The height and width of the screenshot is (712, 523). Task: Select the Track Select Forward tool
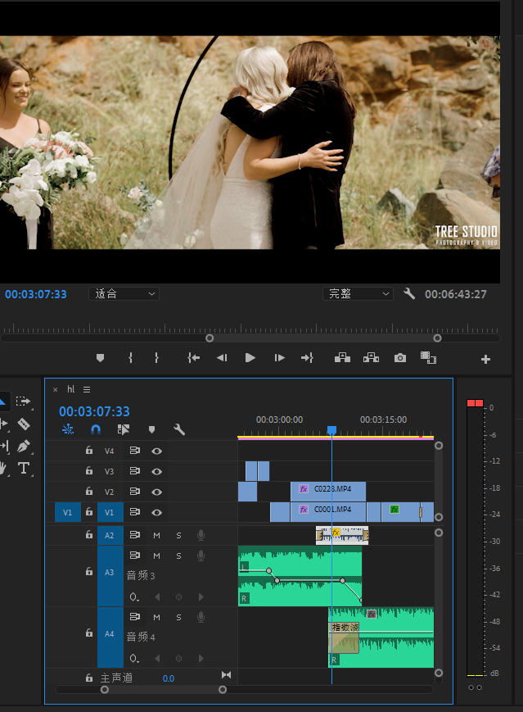23,401
